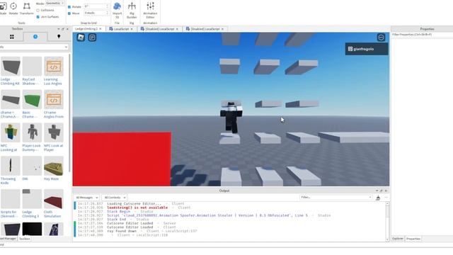
Task: Open the All Messages filter dropdown
Action: 86,198
